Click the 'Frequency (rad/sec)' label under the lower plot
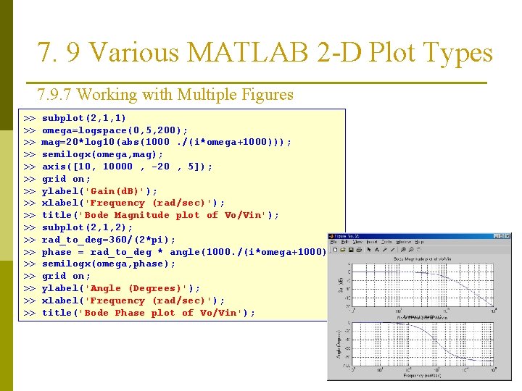This screenshot has width=522, height=391. click(x=422, y=375)
